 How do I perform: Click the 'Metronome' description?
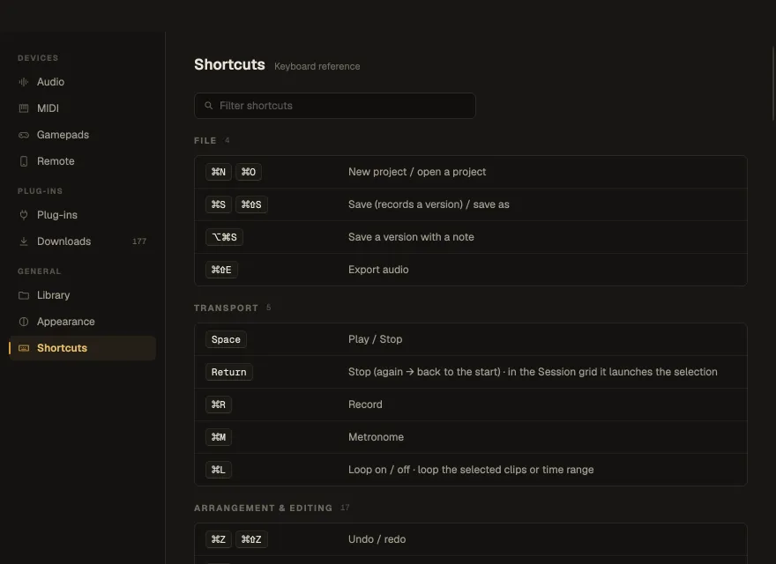pos(376,437)
